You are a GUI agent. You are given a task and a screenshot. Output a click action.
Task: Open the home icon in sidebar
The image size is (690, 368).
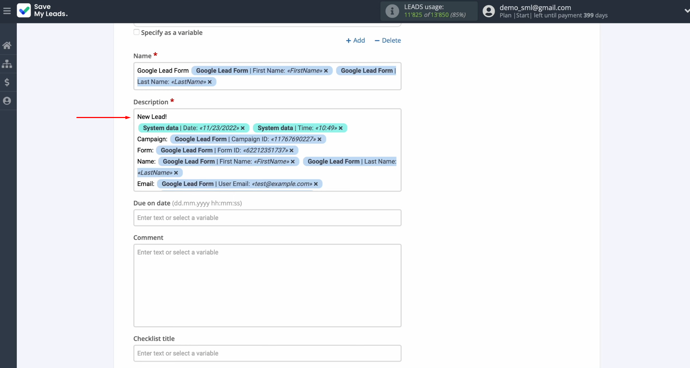tap(7, 46)
